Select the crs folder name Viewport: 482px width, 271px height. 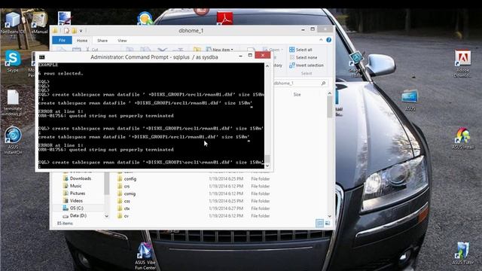pyautogui.click(x=127, y=186)
